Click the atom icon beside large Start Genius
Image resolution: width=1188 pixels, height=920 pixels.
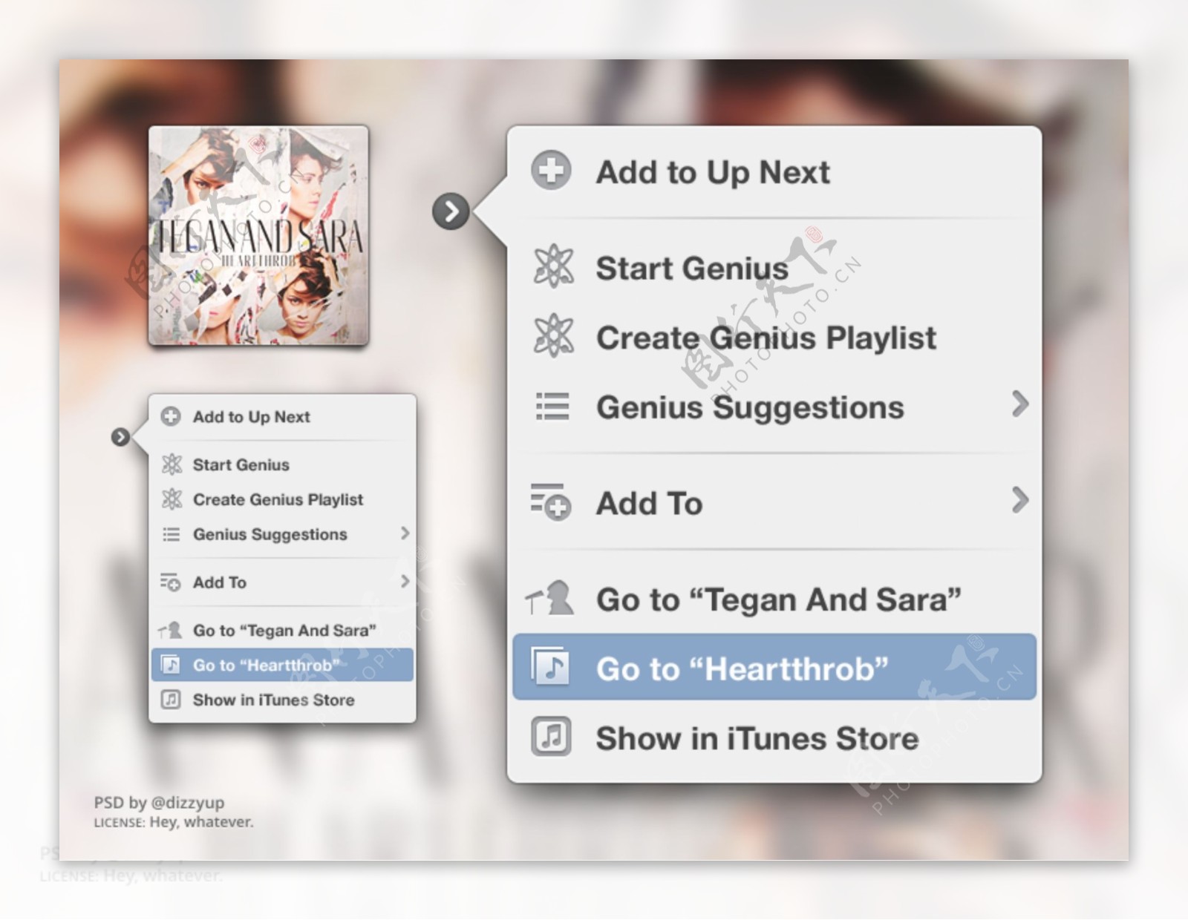[553, 266]
